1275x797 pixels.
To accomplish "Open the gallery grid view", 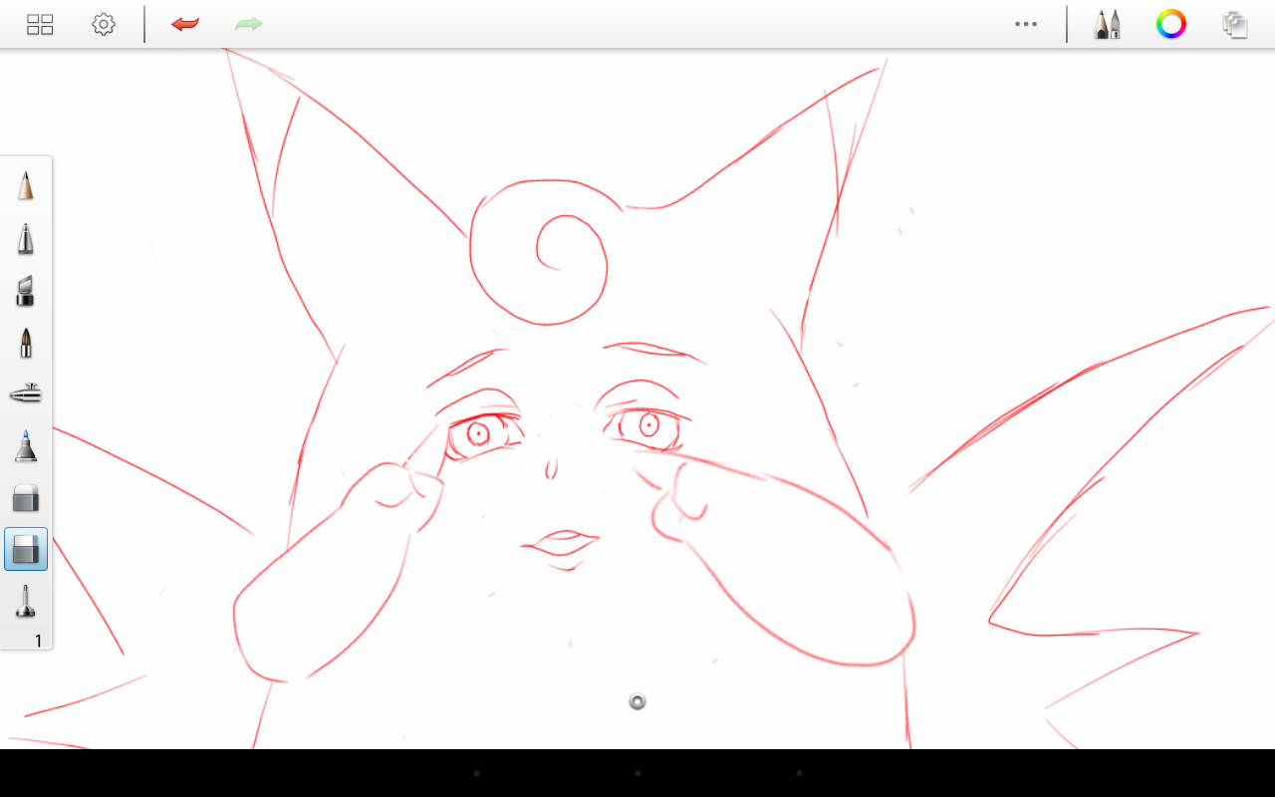I will pos(40,25).
